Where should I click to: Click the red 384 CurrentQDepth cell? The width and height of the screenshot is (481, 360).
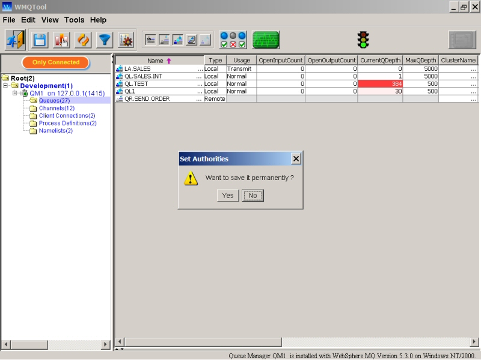click(x=380, y=84)
